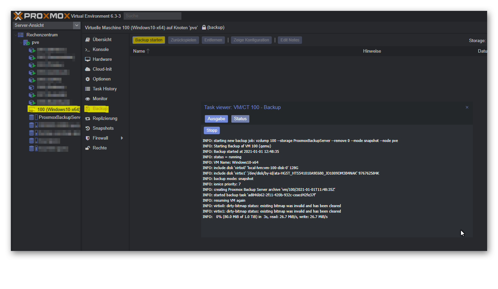Image resolution: width=498 pixels, height=289 pixels.
Task: Click the Stopp button in task viewer
Action: pyautogui.click(x=212, y=130)
